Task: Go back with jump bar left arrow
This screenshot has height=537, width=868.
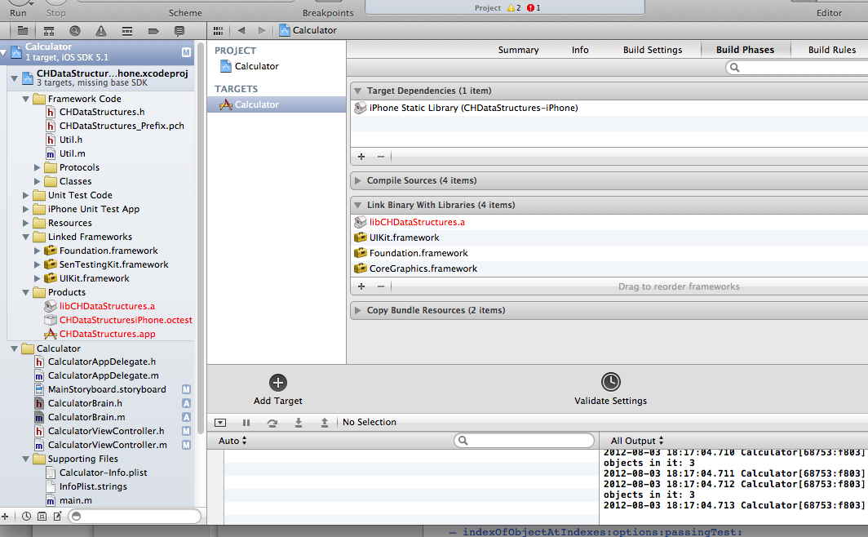Action: 241,30
